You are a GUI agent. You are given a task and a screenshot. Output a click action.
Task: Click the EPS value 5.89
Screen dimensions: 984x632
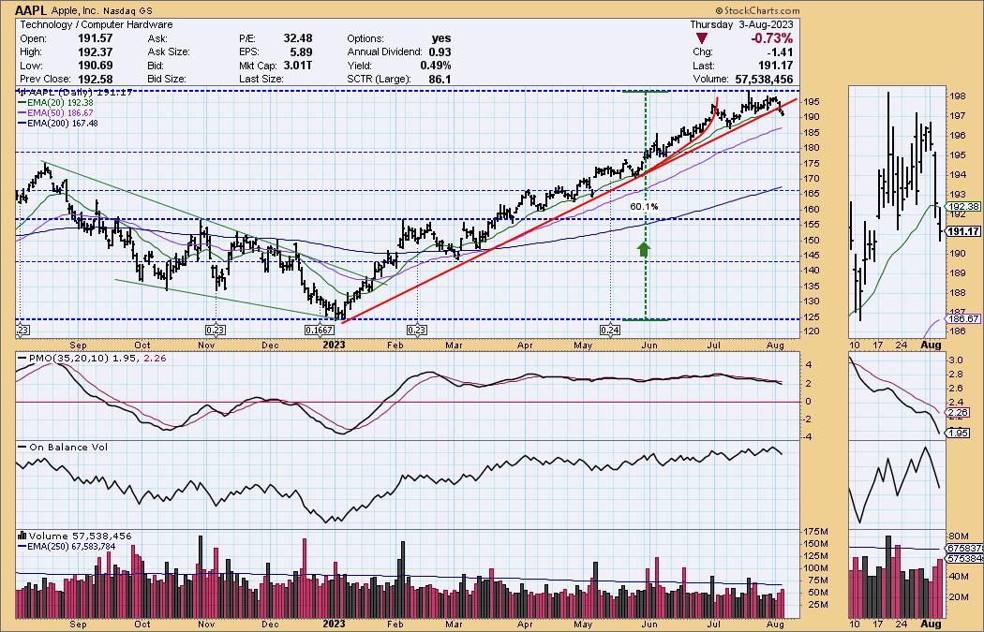[301, 52]
